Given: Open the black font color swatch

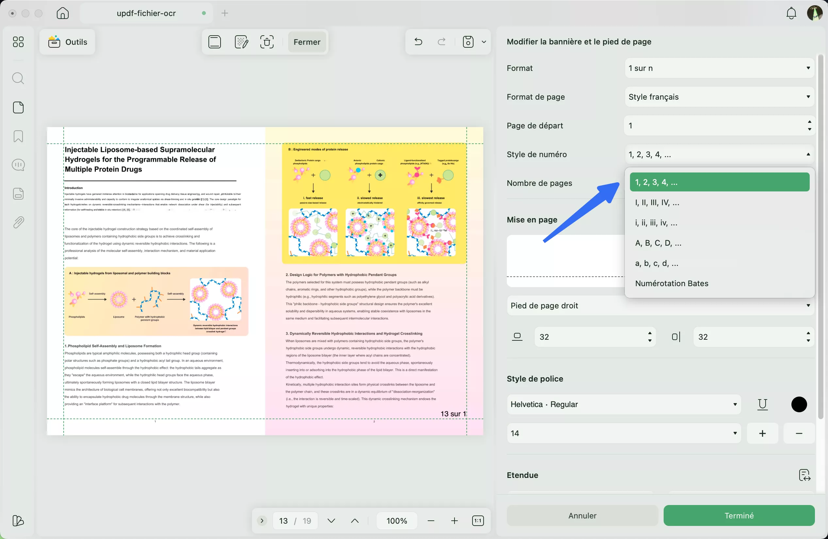Looking at the screenshot, I should tap(799, 404).
